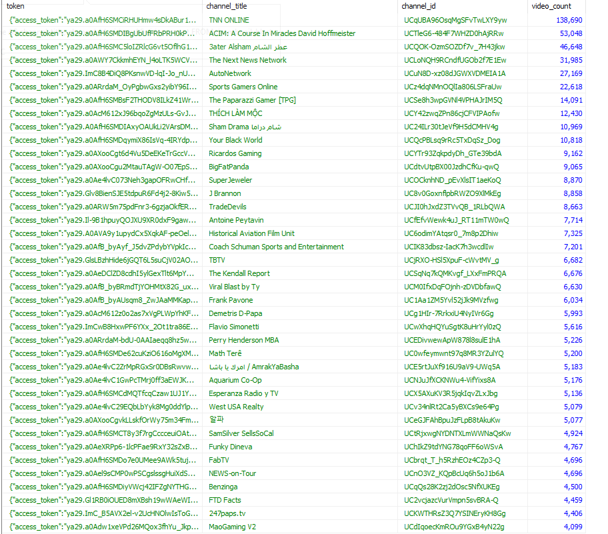Select token cell starting ya29.a0Adw1xeVPd26MQox3fhYu
The height and width of the screenshot is (534, 608).
coord(104,527)
